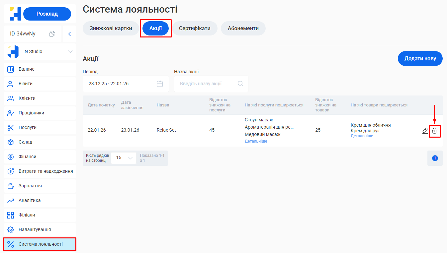Viewport: 447px width, 253px height.
Task: Edit the Relax Set promotion with pencil icon
Action: (x=425, y=131)
